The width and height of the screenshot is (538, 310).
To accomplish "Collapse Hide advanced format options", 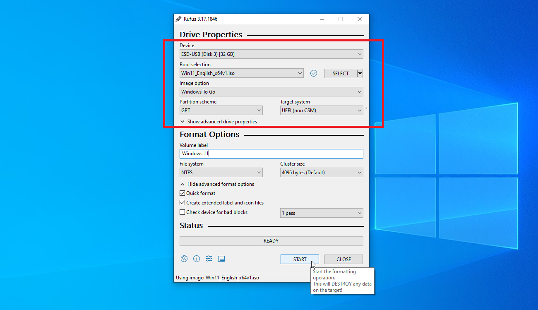I will point(217,184).
